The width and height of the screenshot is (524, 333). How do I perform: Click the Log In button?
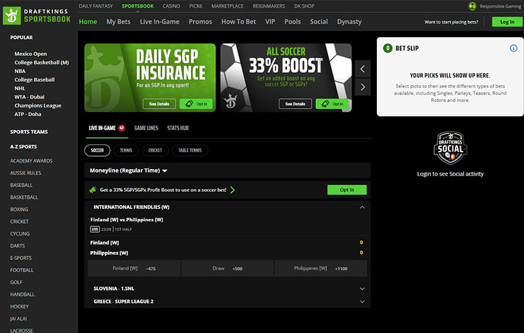pyautogui.click(x=507, y=21)
